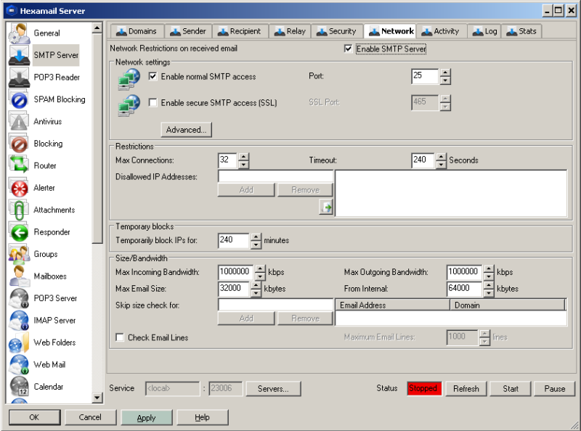Open the Relay tab
581x431 pixels.
[289, 31]
